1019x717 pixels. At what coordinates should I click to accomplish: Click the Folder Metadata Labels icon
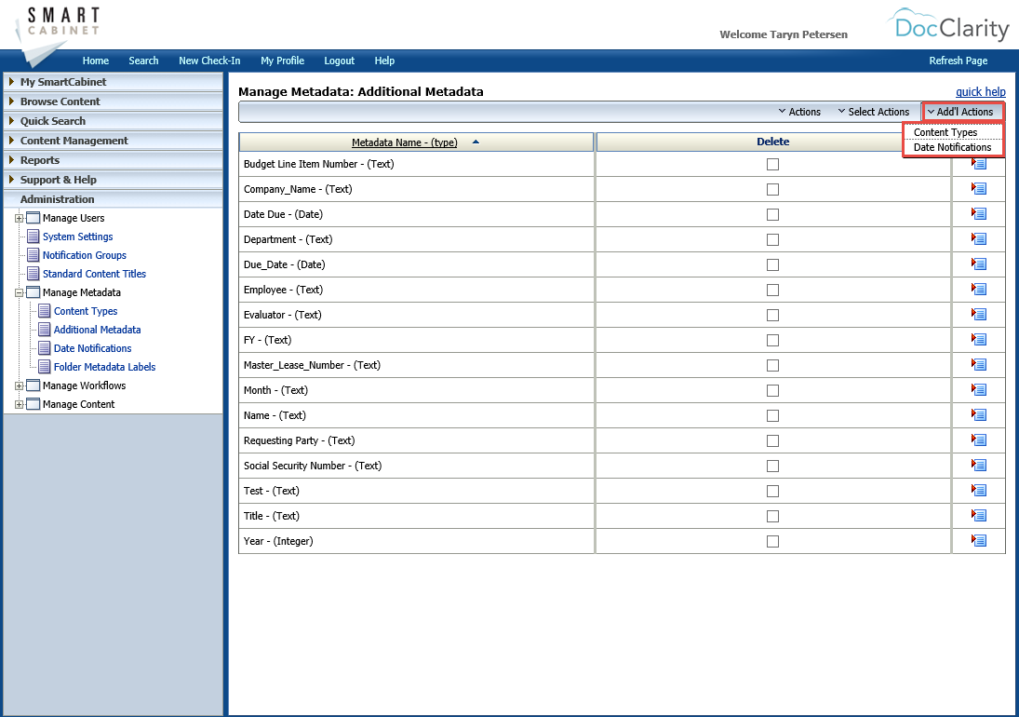point(43,366)
